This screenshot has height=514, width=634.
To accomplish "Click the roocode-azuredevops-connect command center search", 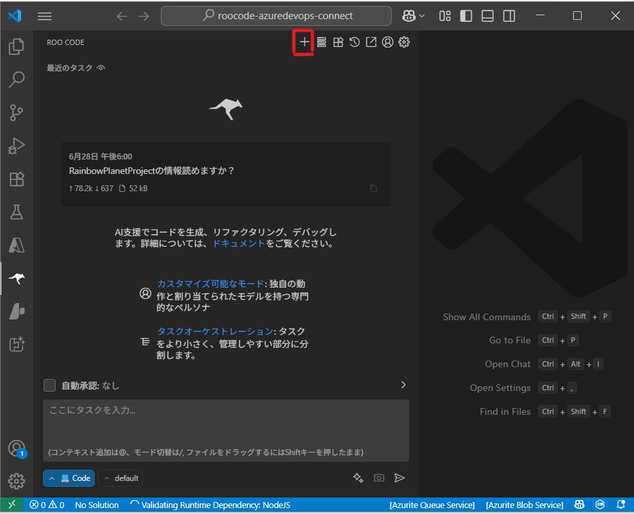I will pyautogui.click(x=276, y=16).
